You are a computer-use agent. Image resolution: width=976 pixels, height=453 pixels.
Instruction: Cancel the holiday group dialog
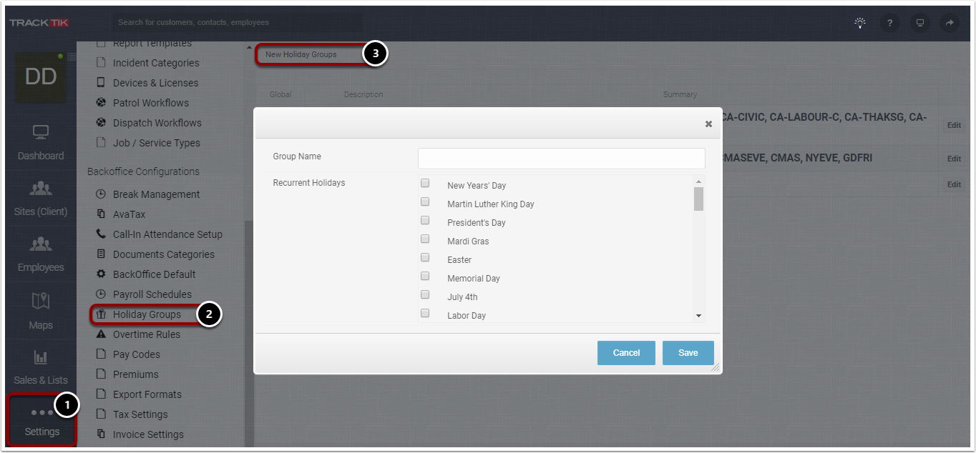point(626,353)
